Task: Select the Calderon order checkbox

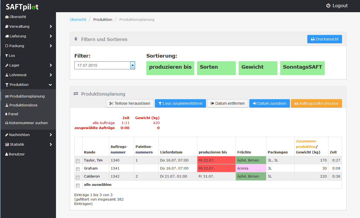Action: tap(78, 177)
